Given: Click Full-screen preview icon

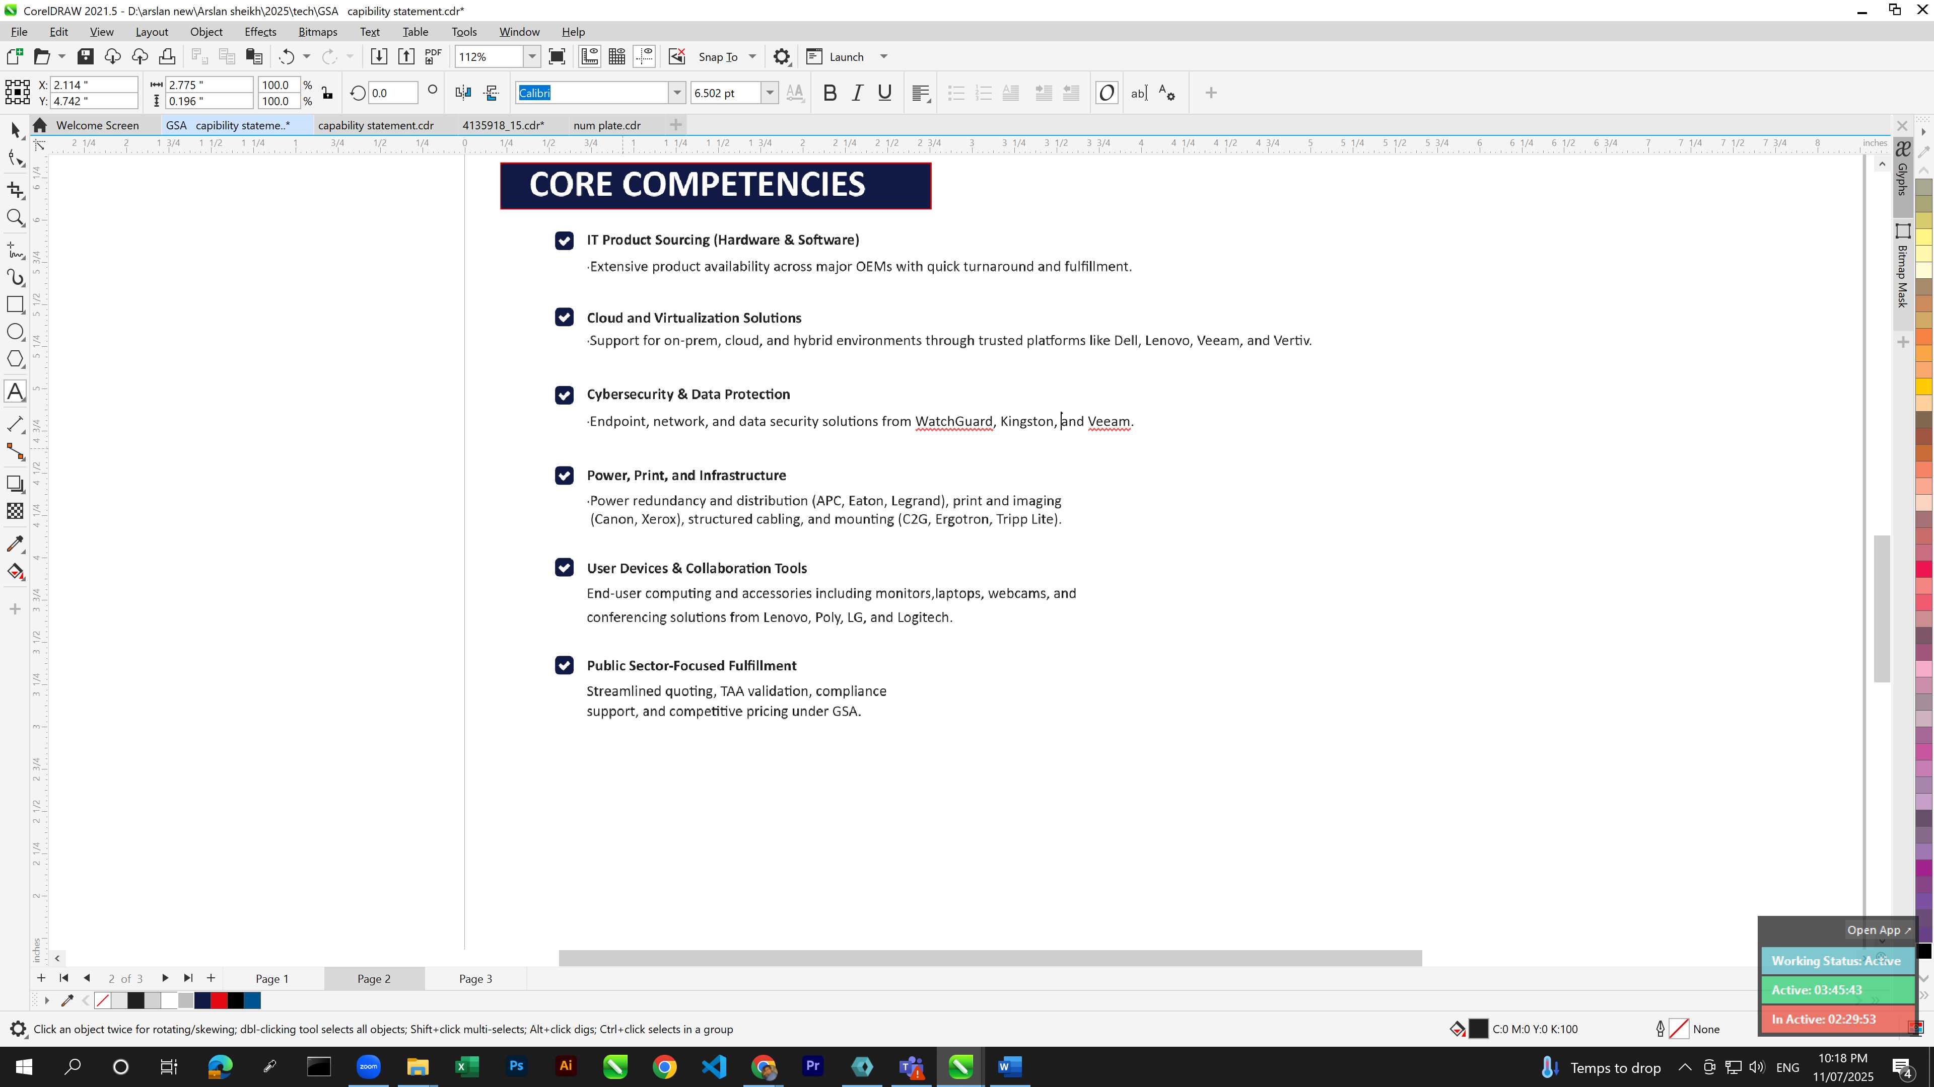Looking at the screenshot, I should coord(557,56).
